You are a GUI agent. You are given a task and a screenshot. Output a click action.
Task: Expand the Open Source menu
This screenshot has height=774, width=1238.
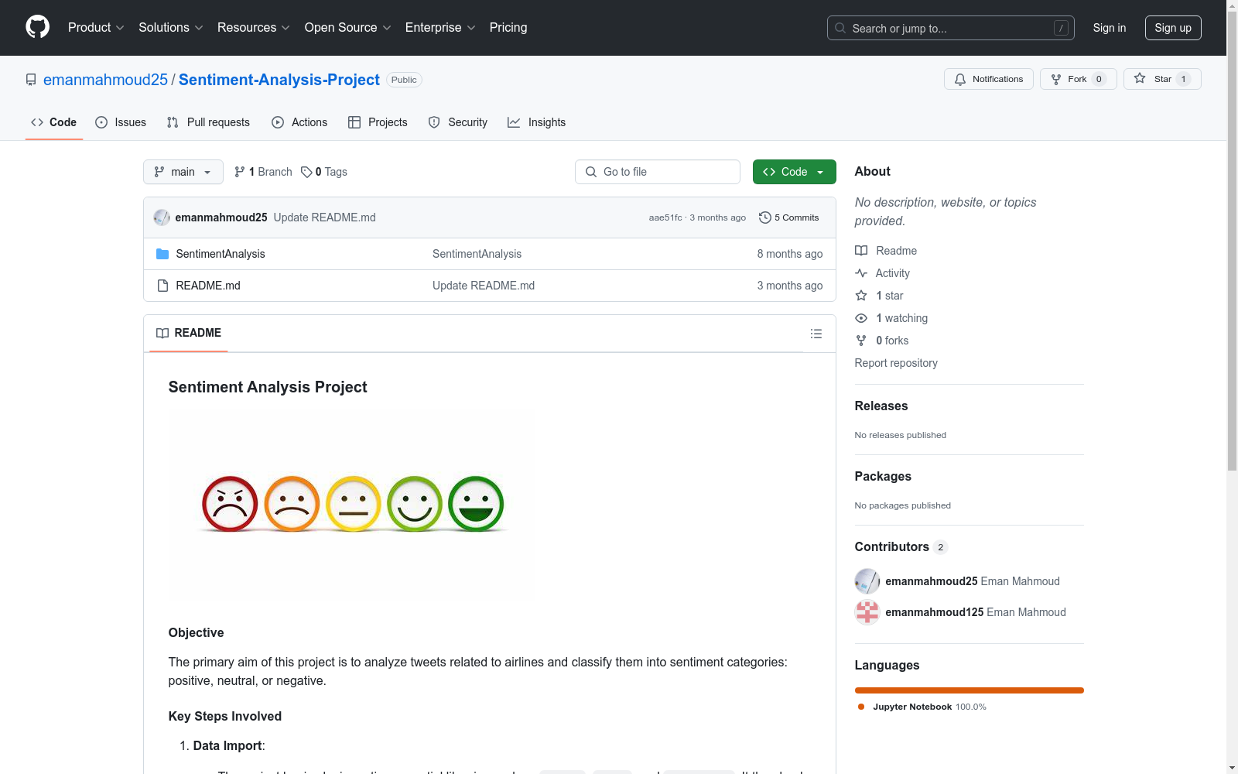tap(348, 28)
